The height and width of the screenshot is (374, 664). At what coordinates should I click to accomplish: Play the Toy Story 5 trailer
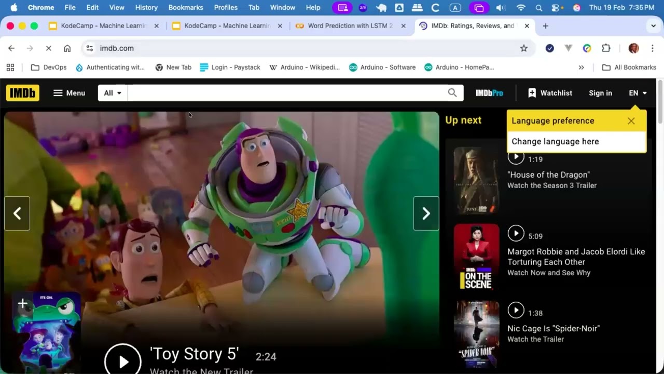[x=123, y=361]
